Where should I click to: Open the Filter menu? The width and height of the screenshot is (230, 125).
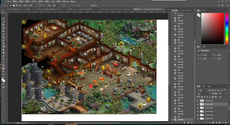[47, 2]
